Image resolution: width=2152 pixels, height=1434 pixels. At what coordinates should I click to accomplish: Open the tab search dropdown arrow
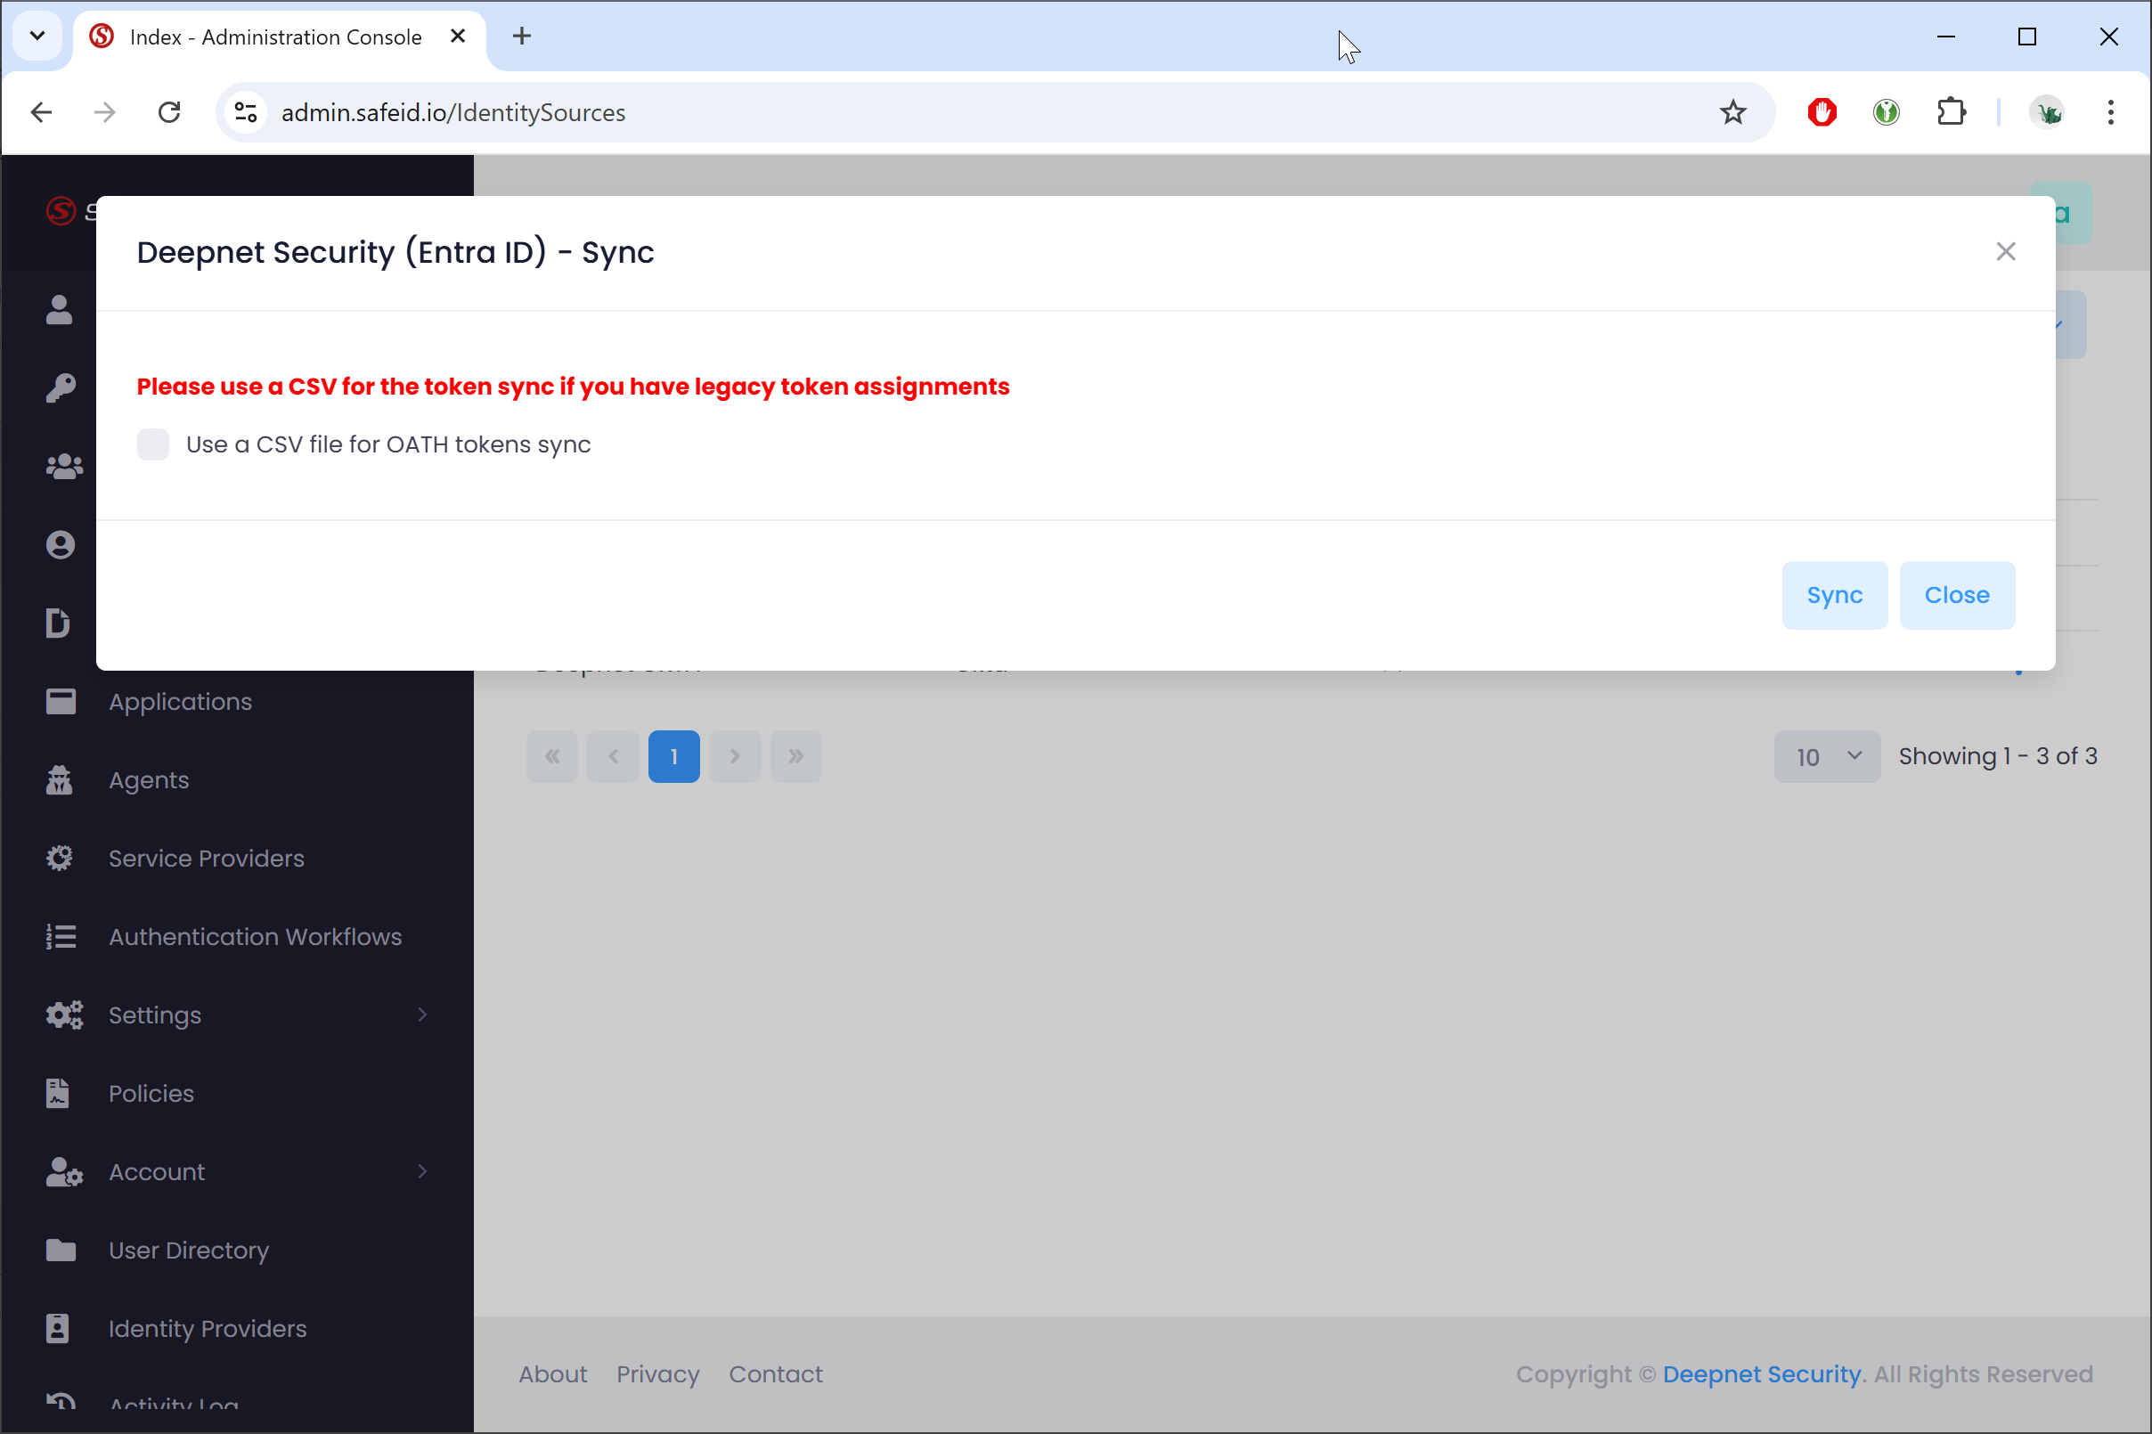pos(37,37)
